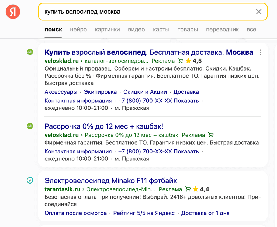Clear the search query with the X
Viewport: 277px width, 227px height.
coord(259,12)
